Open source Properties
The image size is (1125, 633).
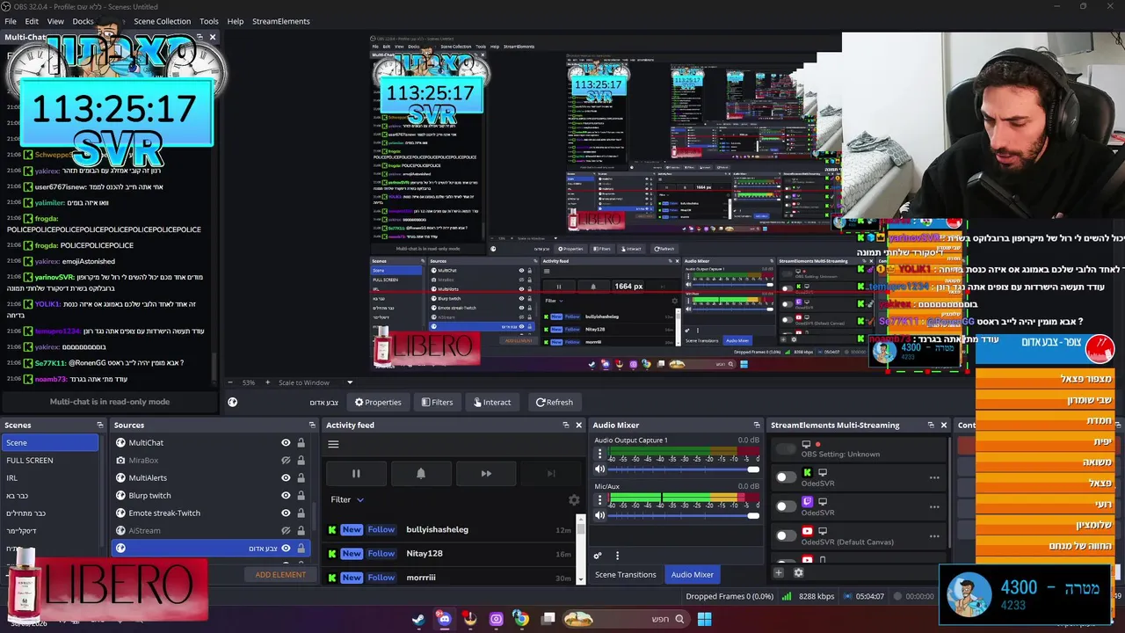(378, 403)
